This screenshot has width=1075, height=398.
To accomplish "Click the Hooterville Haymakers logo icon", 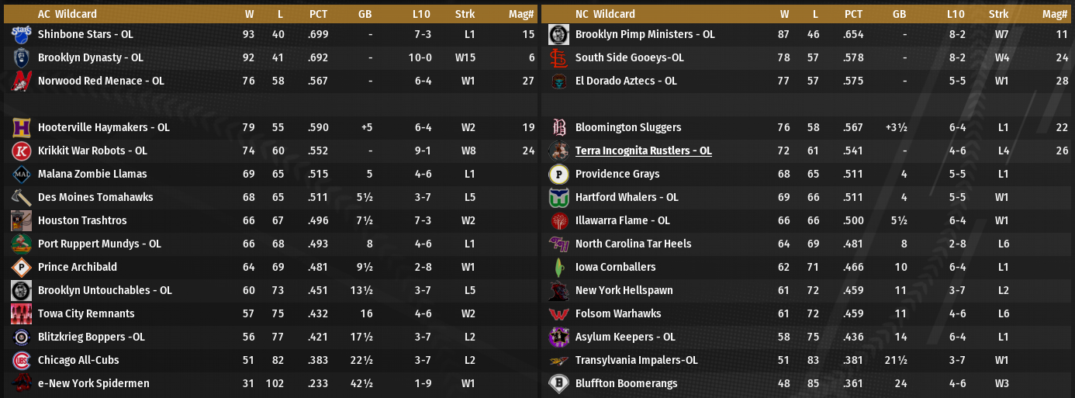I will coord(22,128).
